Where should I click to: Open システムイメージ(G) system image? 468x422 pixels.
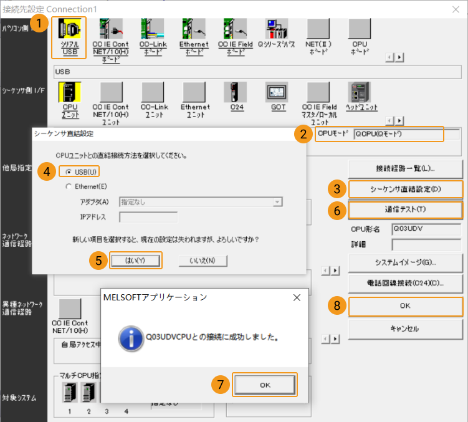click(x=405, y=262)
